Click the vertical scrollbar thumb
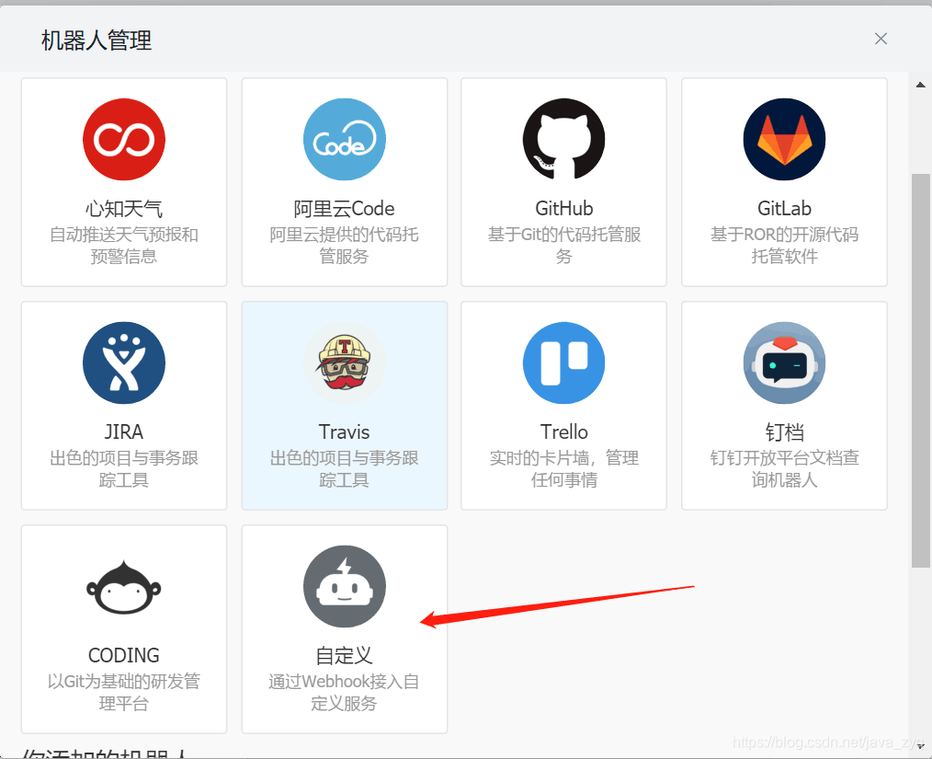The height and width of the screenshot is (759, 932). [x=921, y=370]
